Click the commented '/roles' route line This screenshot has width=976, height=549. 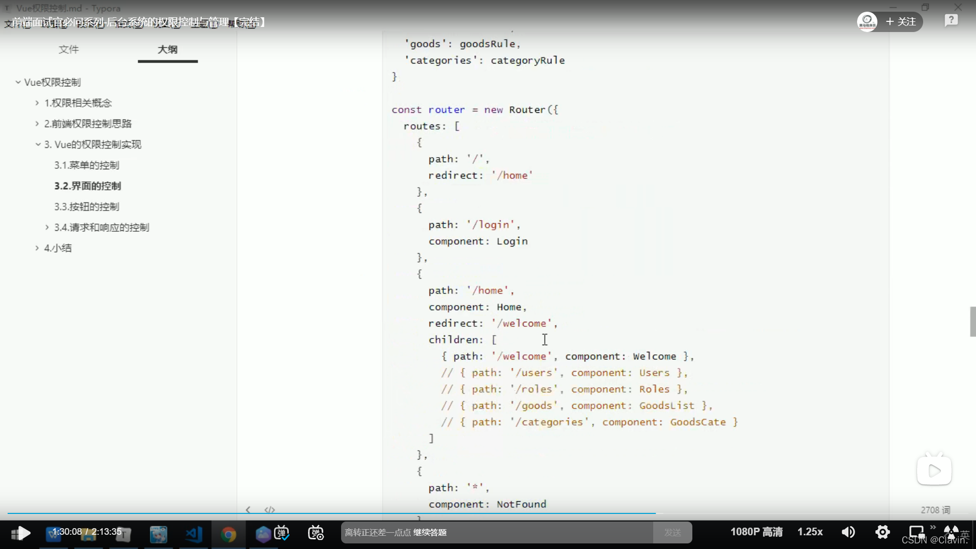point(564,389)
